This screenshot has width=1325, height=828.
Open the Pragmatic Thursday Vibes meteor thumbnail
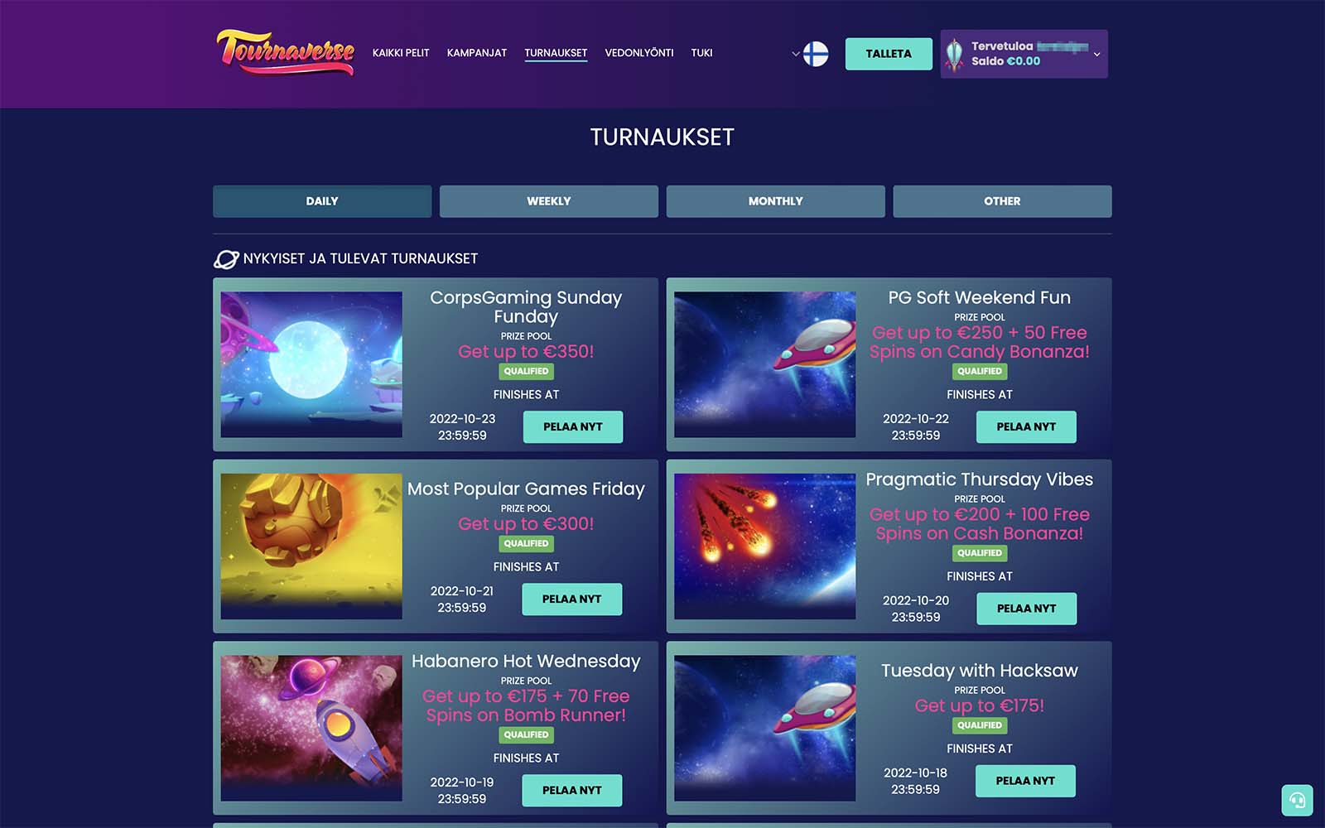765,546
